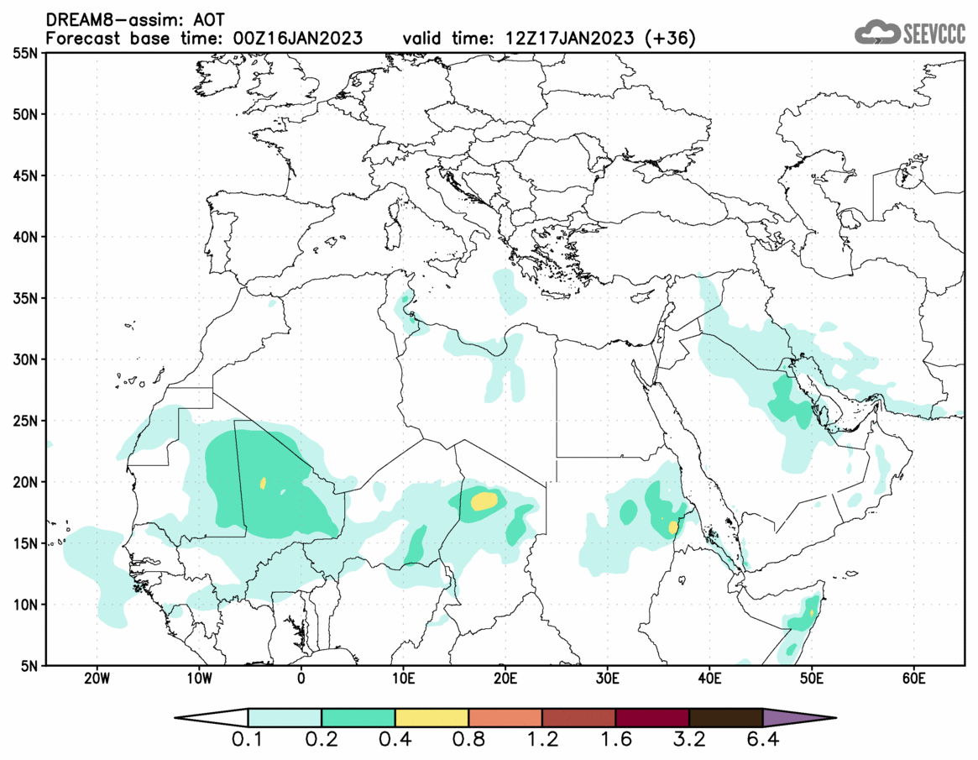Image resolution: width=978 pixels, height=760 pixels.
Task: Click the '0.4' colorbar value label
Action: coord(395,740)
